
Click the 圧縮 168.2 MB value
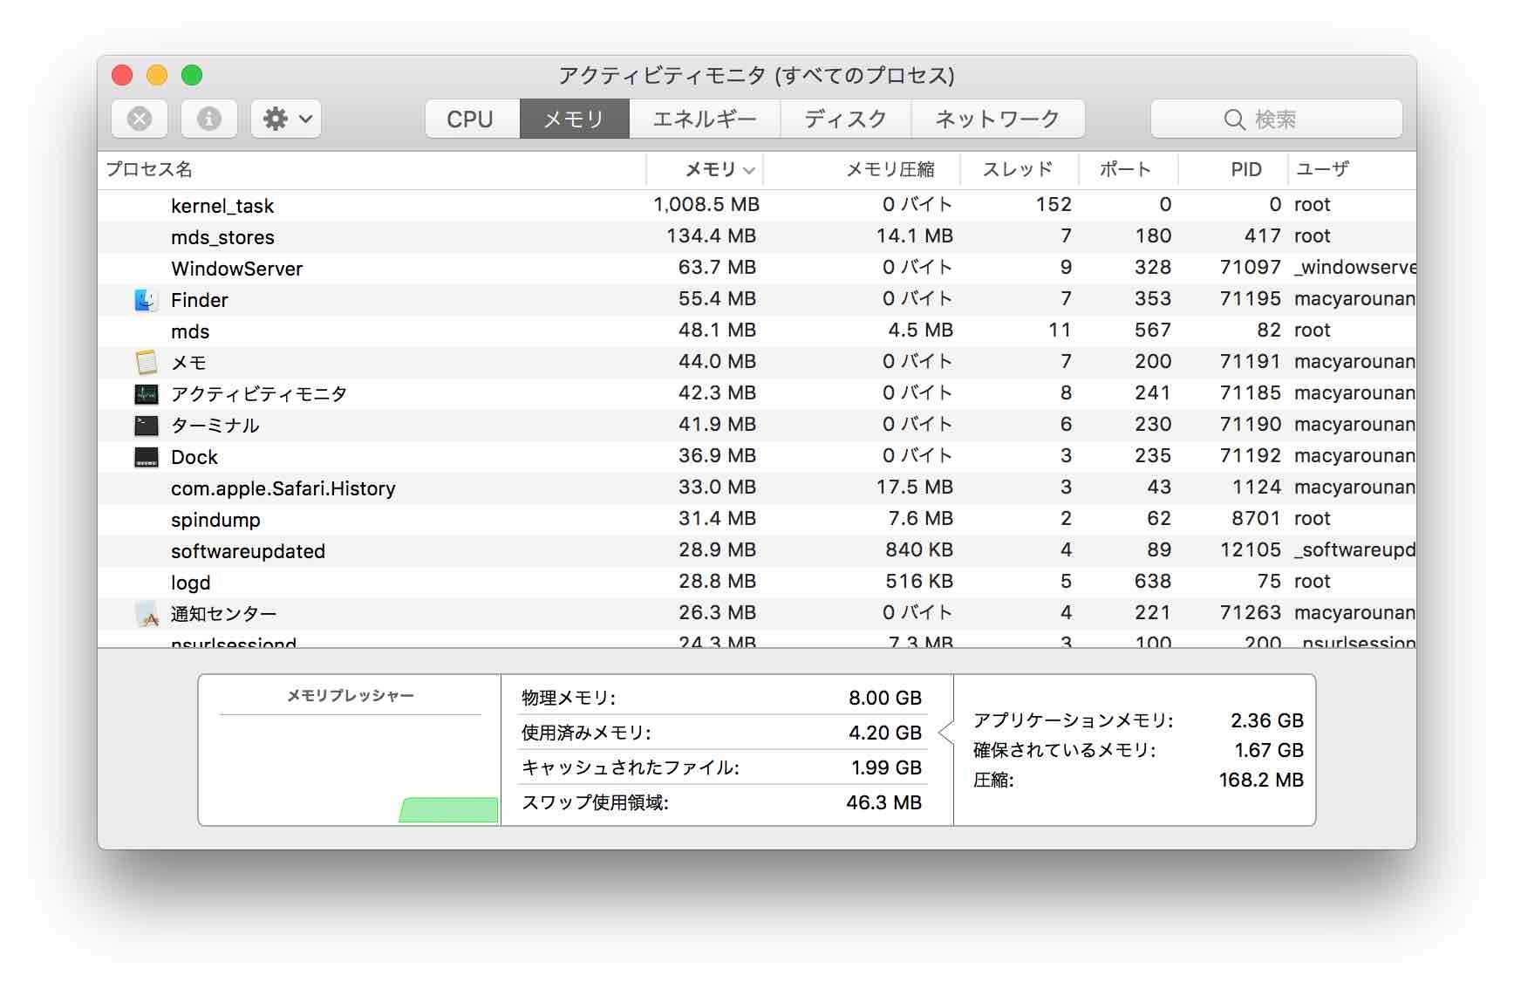1261,780
